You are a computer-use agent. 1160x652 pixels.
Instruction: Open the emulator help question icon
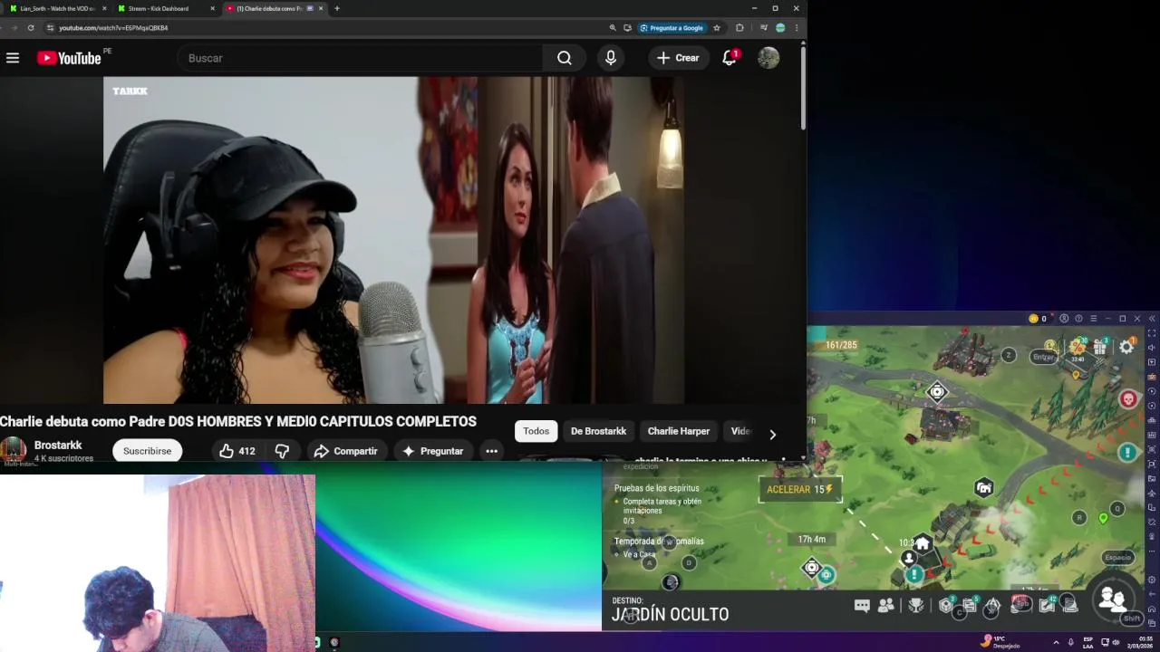pos(1078,319)
